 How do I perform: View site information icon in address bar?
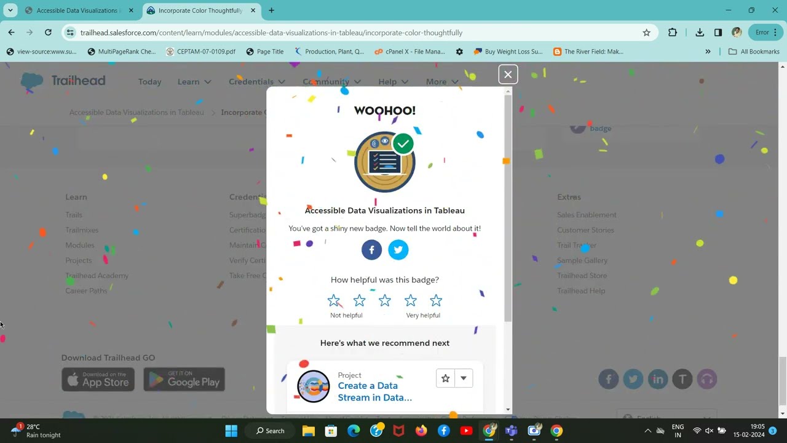pyautogui.click(x=70, y=33)
